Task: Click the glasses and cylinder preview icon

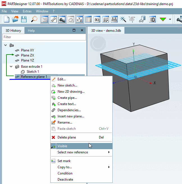Action: point(142,19)
